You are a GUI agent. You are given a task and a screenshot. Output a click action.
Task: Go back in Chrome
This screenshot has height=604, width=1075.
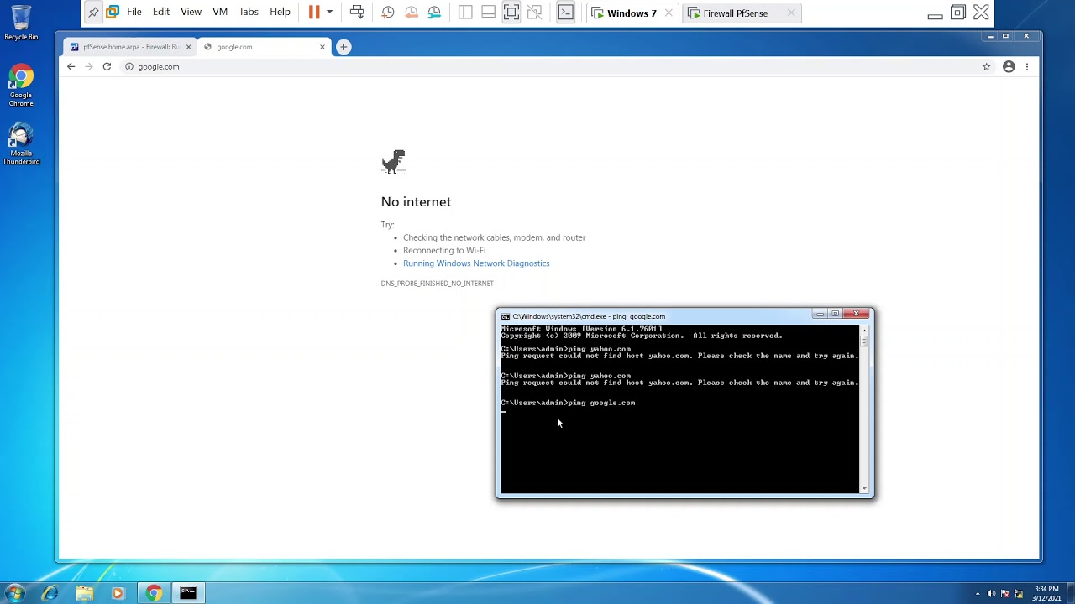click(x=71, y=66)
